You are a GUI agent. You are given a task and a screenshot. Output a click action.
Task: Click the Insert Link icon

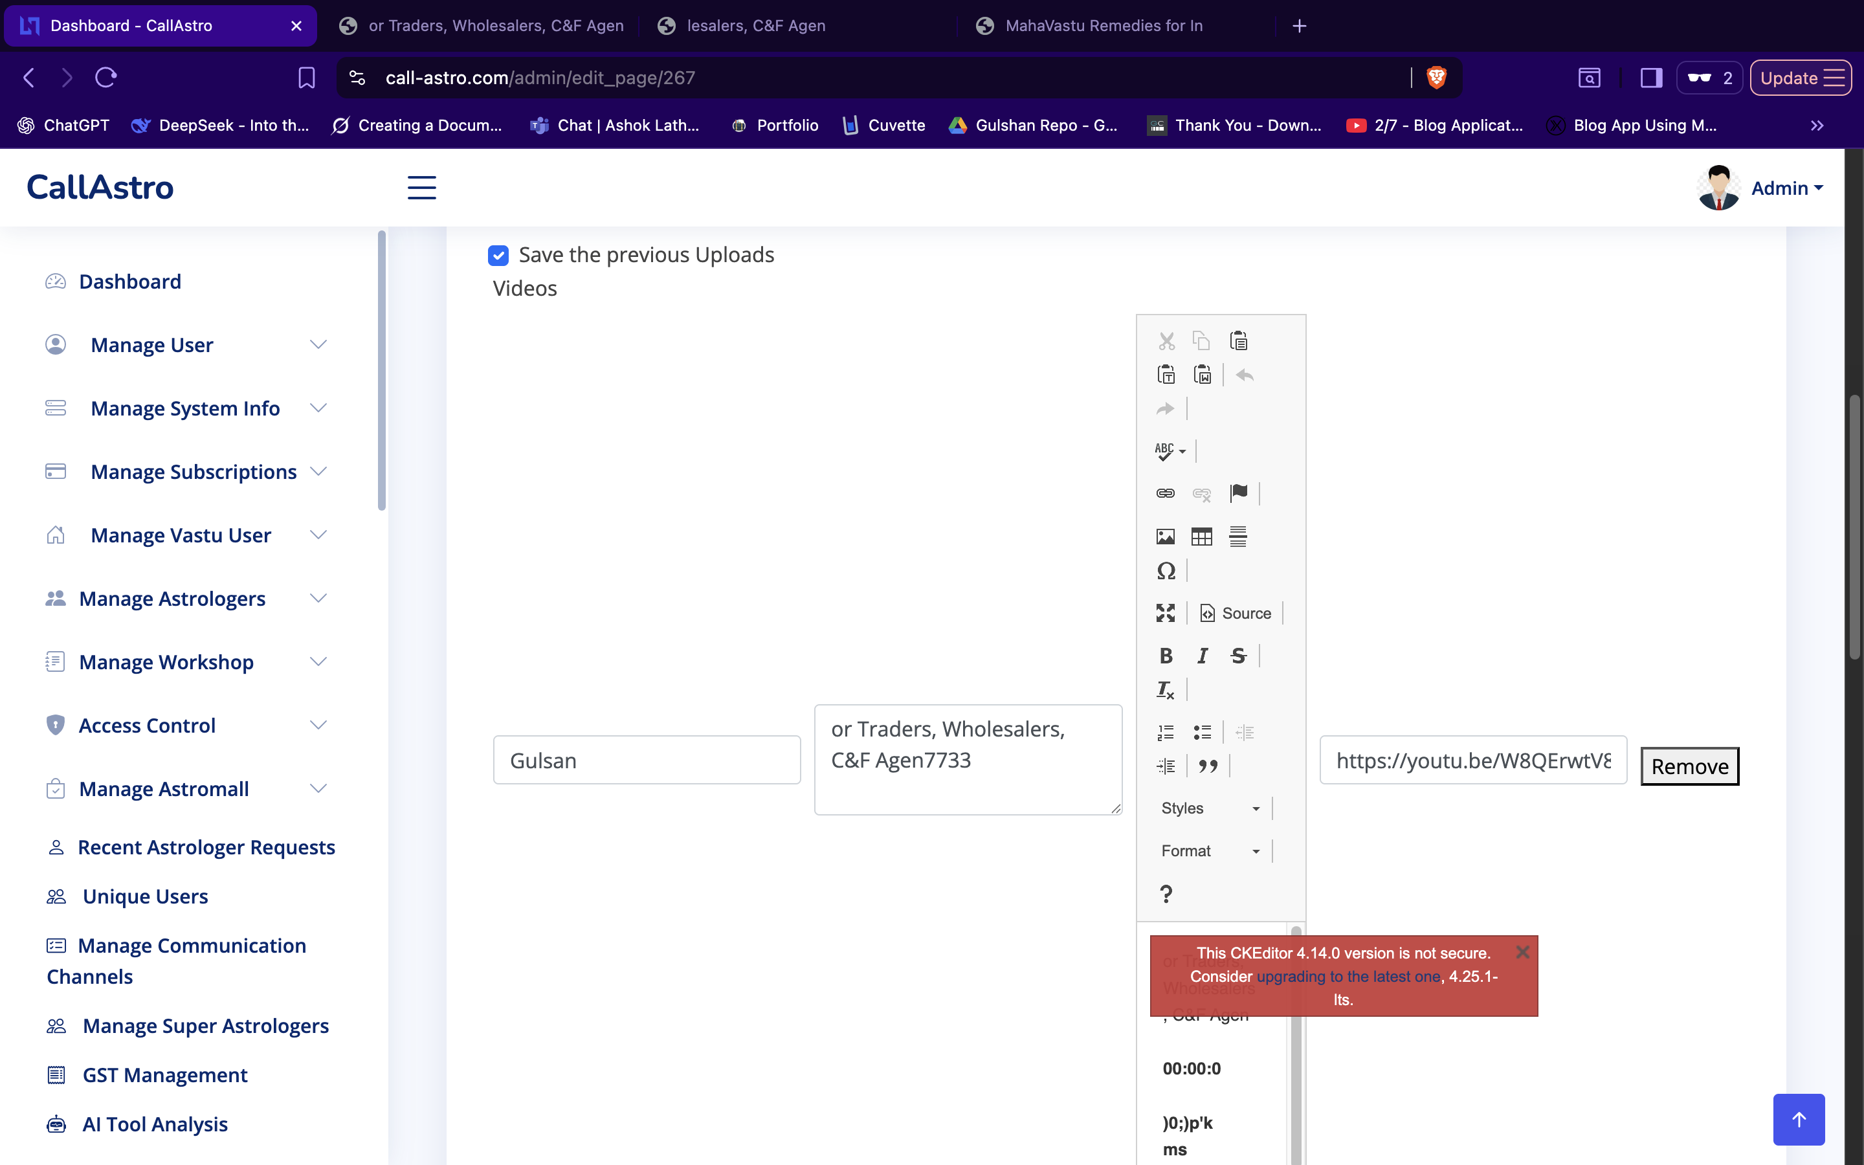tap(1166, 493)
